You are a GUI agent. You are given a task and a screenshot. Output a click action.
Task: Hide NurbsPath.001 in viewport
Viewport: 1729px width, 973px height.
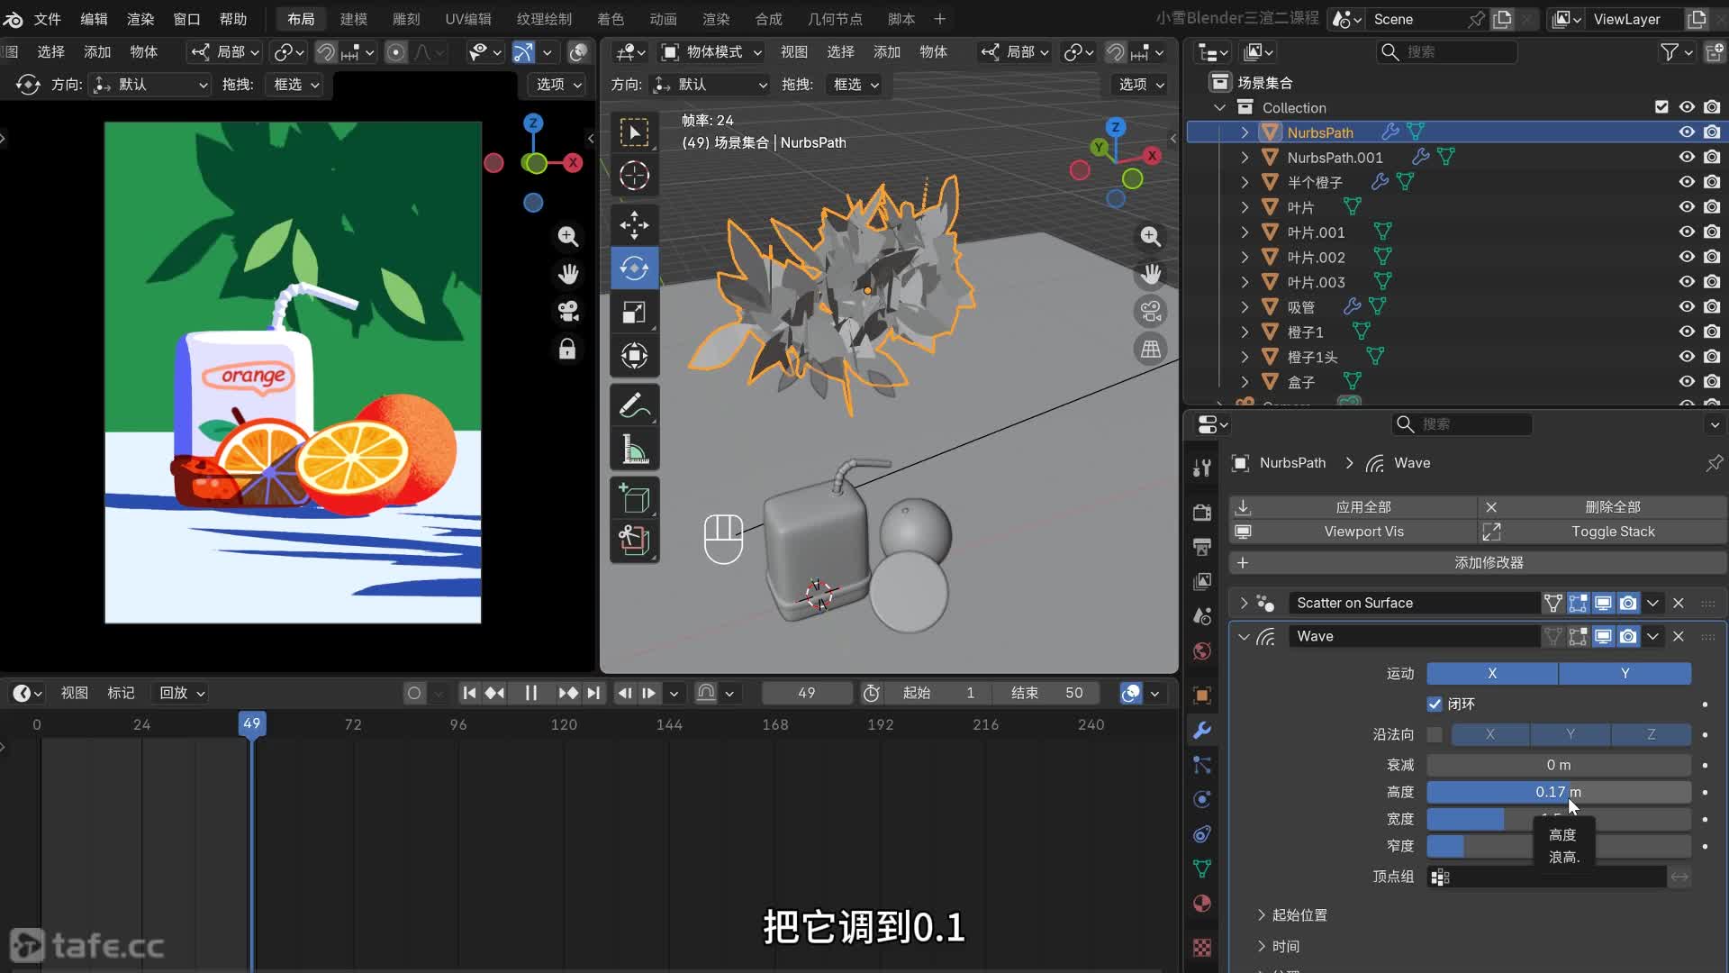coord(1687,157)
